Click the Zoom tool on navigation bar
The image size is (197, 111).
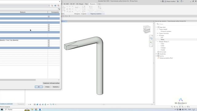click(151, 43)
